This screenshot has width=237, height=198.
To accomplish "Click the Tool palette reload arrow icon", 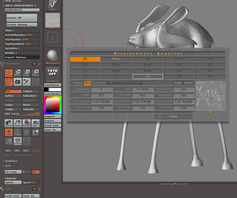I will coord(39,189).
